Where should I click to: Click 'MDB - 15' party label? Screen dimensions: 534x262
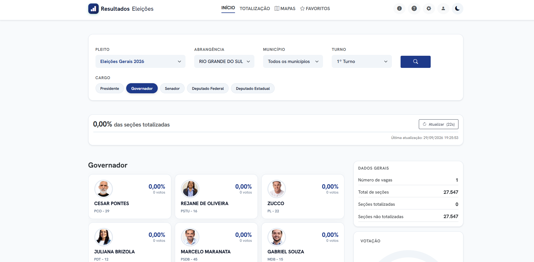click(x=275, y=259)
